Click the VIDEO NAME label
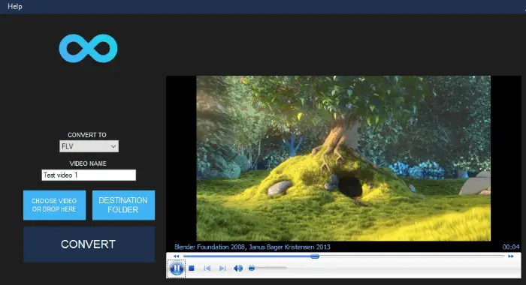526x285 pixels. pyautogui.click(x=88, y=163)
